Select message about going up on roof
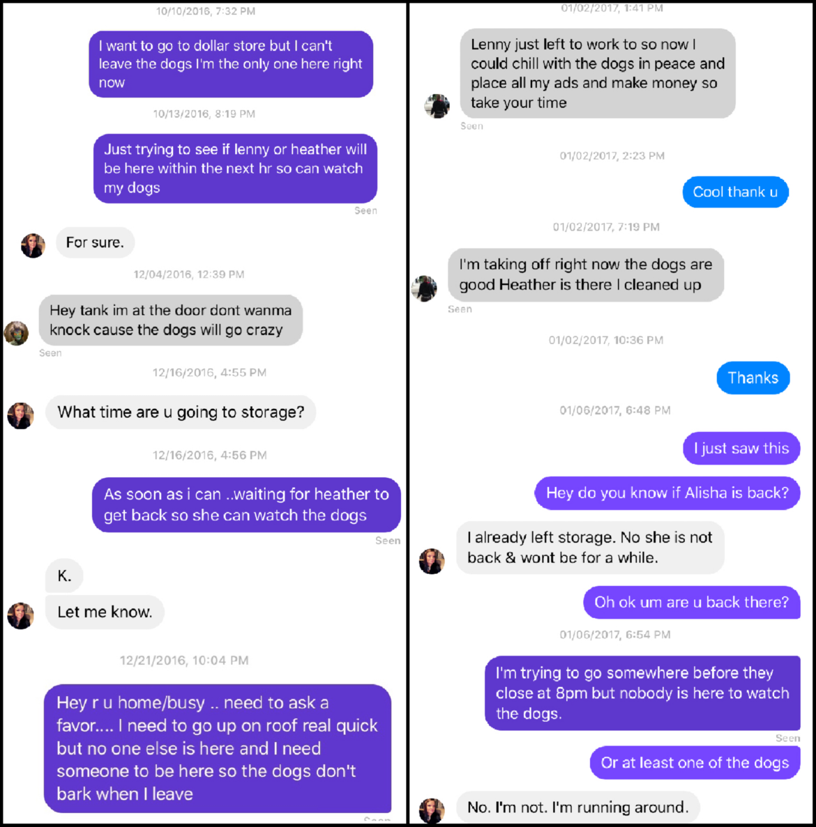 tap(218, 748)
